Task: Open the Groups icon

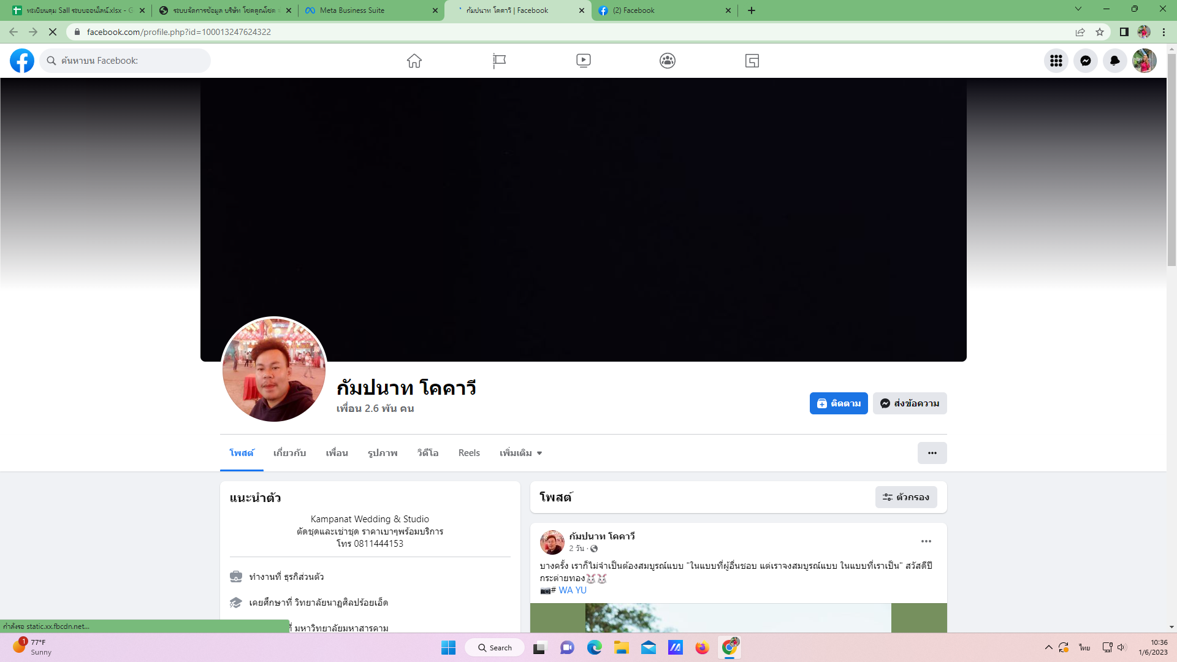Action: click(668, 61)
